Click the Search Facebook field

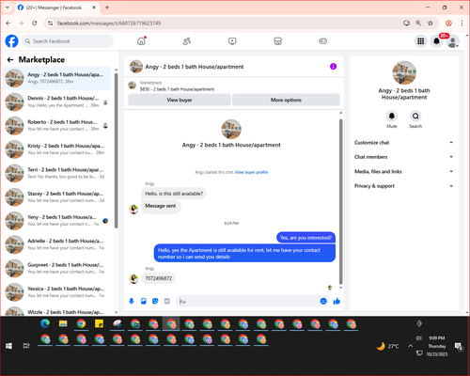coord(68,41)
